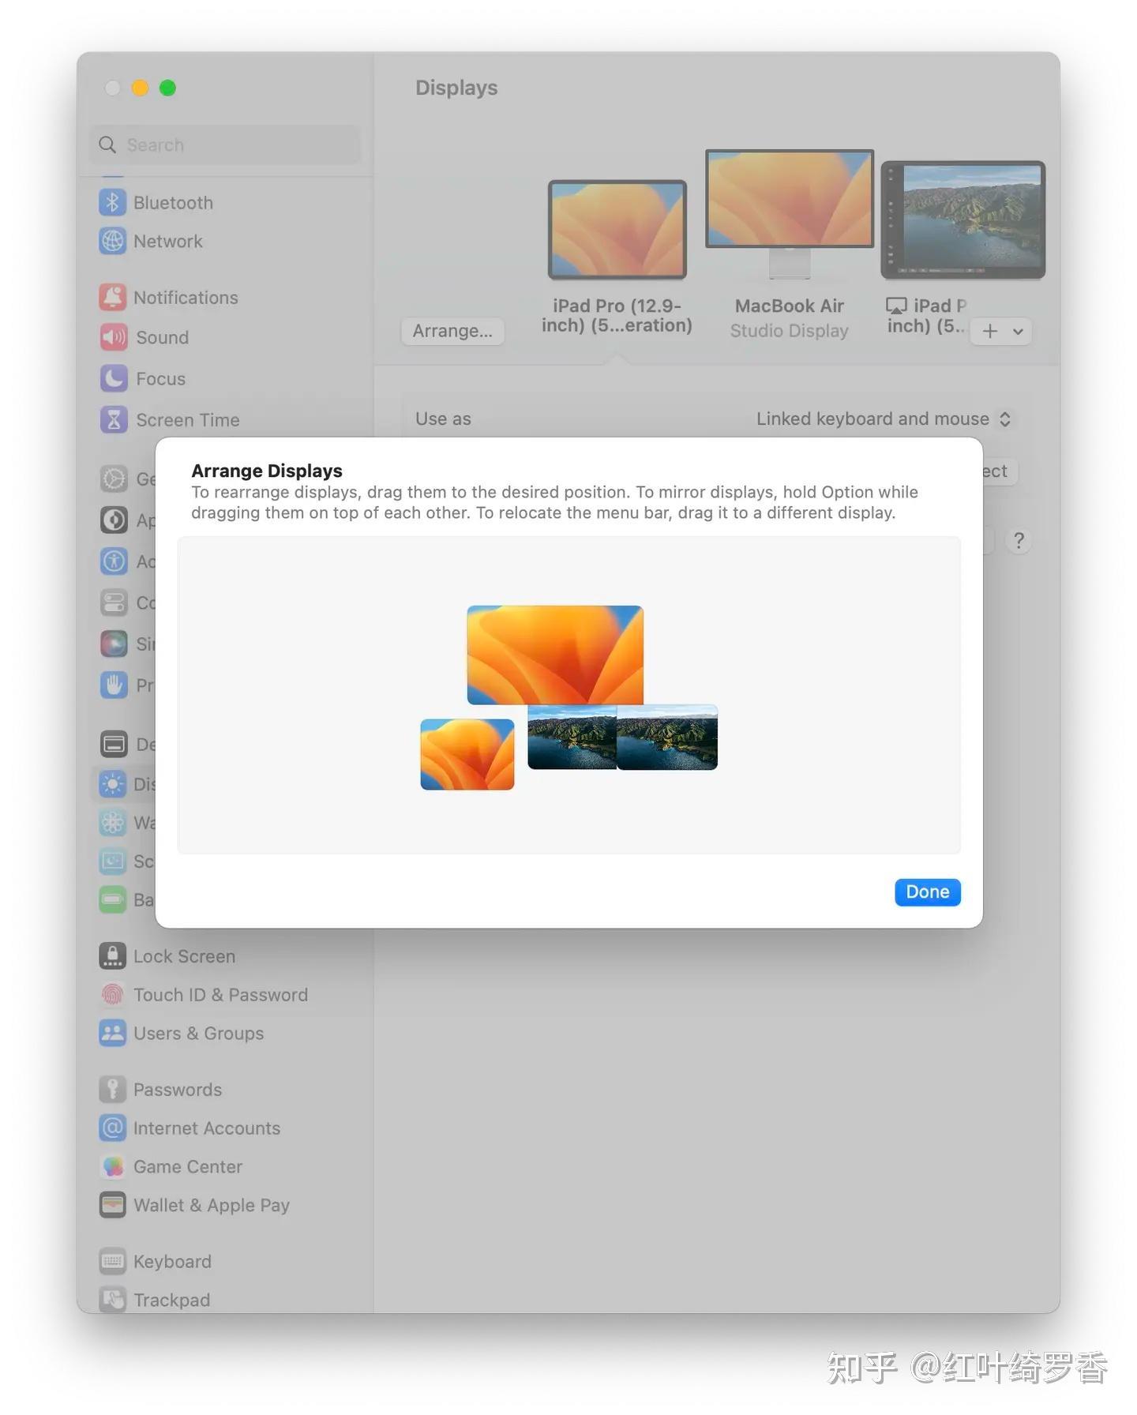Expand the add display chevron menu
This screenshot has width=1137, height=1415.
[x=1019, y=332]
